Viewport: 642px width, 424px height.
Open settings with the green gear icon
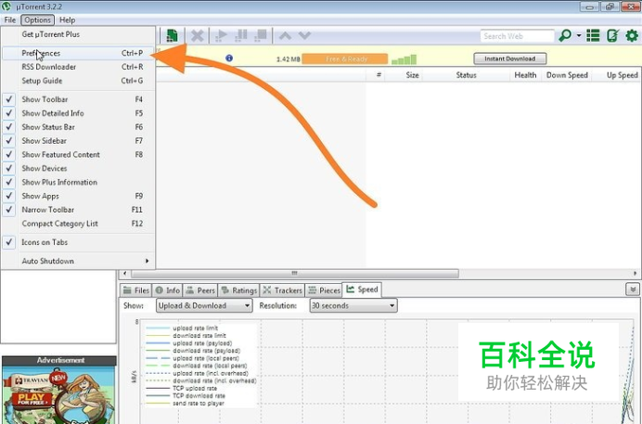632,35
